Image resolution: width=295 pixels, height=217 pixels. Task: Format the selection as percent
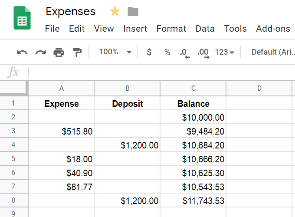[x=167, y=52]
